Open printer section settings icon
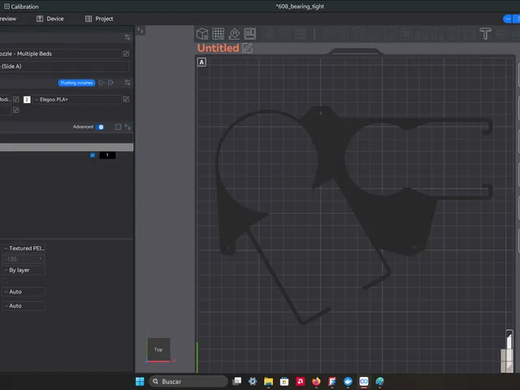Screen dimensions: 520x390 128,37
